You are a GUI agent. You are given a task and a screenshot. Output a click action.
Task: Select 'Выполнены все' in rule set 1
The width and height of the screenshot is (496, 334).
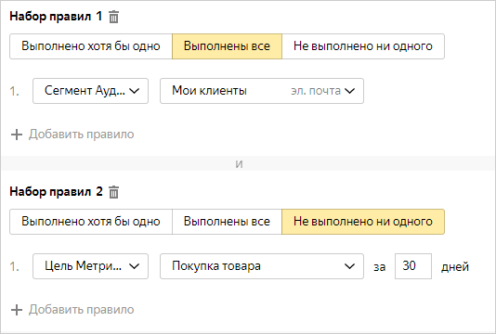pos(228,46)
